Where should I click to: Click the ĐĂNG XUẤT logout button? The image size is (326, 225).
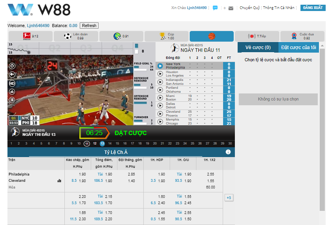313,8
